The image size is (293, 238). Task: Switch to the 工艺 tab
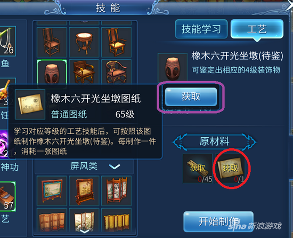click(x=257, y=29)
